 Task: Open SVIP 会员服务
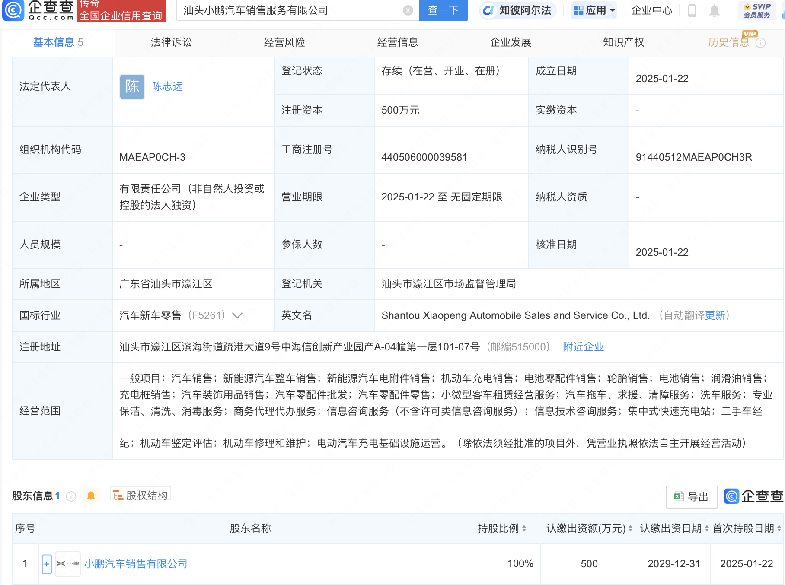pyautogui.click(x=757, y=10)
